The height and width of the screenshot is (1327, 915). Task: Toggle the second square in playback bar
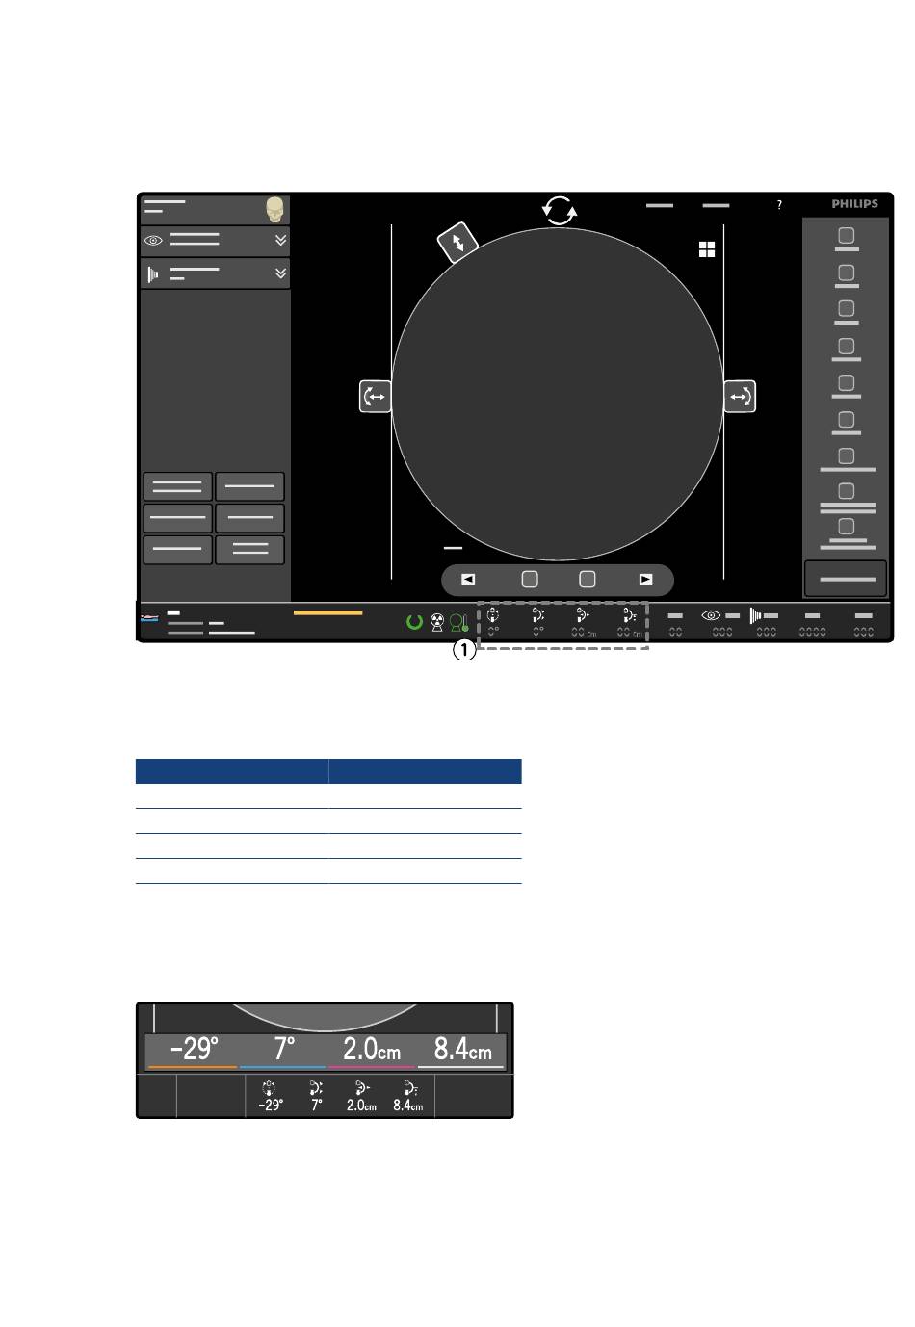(x=588, y=580)
